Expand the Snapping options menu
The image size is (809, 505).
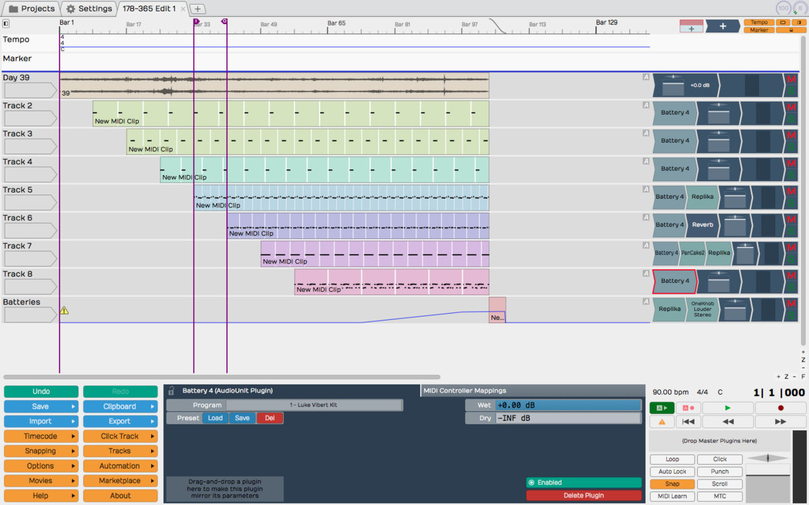point(40,451)
